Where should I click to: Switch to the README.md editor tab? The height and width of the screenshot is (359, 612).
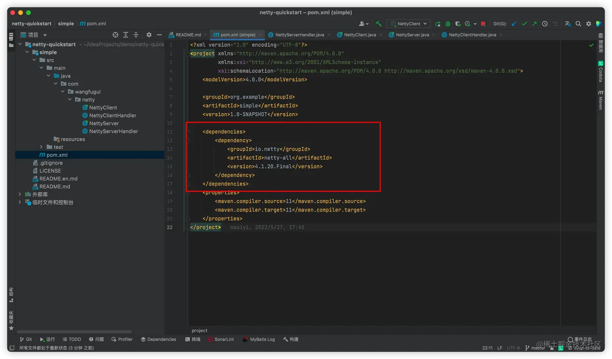[188, 35]
